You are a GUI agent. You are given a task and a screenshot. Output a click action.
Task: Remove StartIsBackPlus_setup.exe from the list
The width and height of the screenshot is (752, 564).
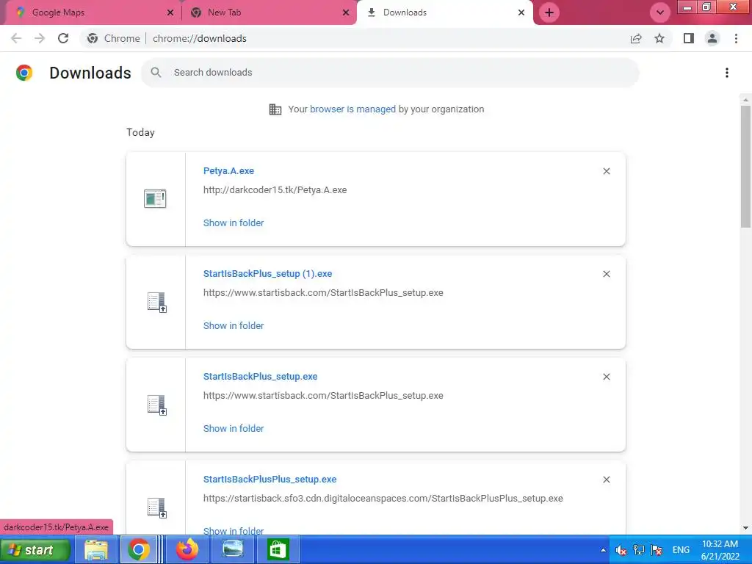pos(607,377)
